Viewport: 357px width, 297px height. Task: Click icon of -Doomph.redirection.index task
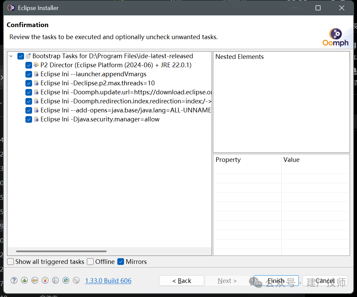pyautogui.click(x=36, y=101)
